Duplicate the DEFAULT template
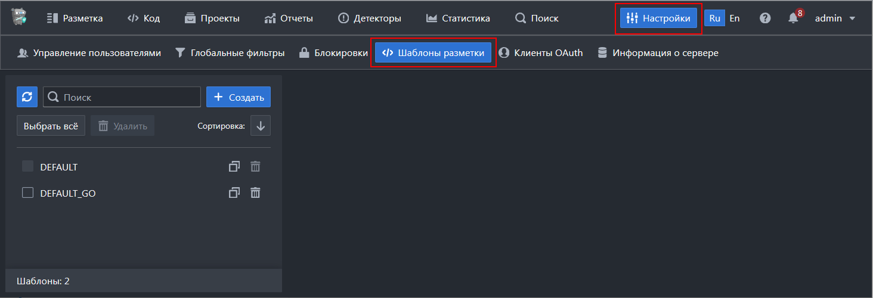 pos(234,167)
